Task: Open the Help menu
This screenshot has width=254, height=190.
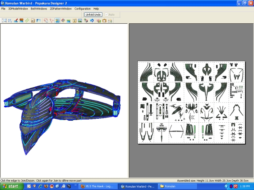Action: 96,9
